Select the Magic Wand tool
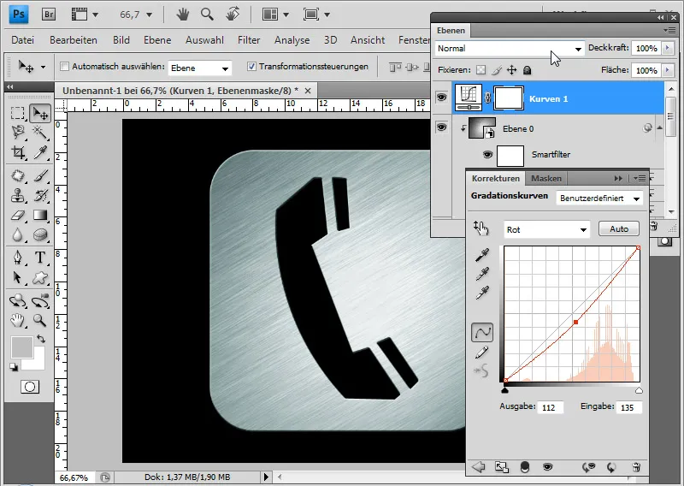 [x=40, y=133]
